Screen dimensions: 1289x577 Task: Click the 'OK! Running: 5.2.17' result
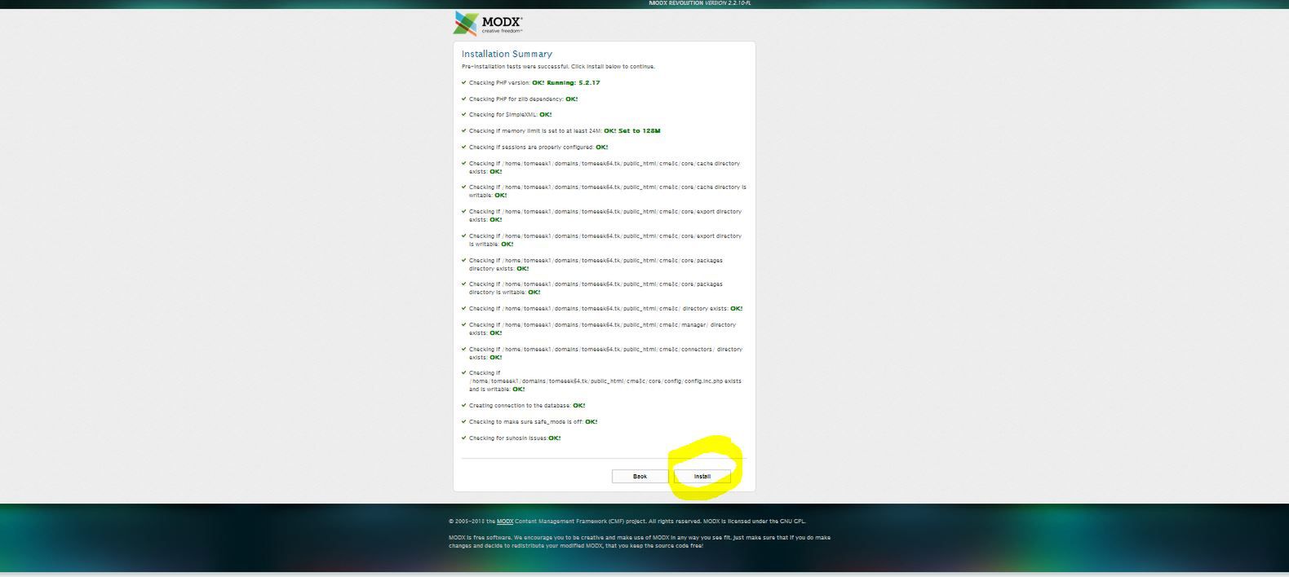(565, 82)
